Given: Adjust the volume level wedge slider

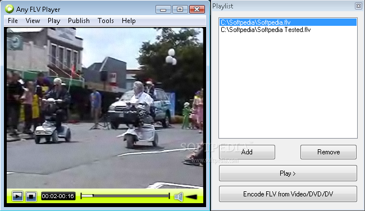Looking at the screenshot, I should coord(191,197).
